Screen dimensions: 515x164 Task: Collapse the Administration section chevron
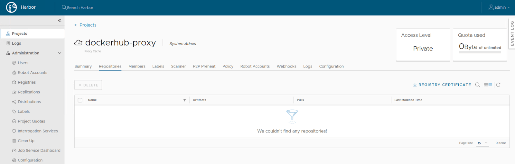[x=60, y=53]
